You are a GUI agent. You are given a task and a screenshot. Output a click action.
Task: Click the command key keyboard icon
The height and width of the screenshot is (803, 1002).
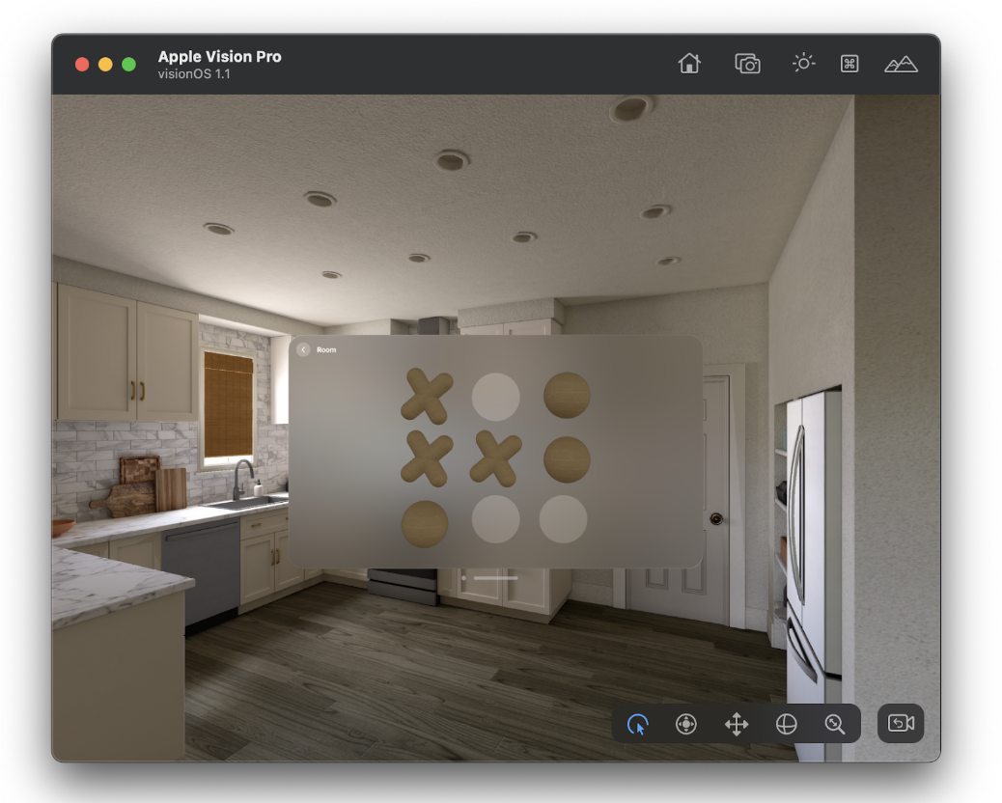(x=849, y=64)
